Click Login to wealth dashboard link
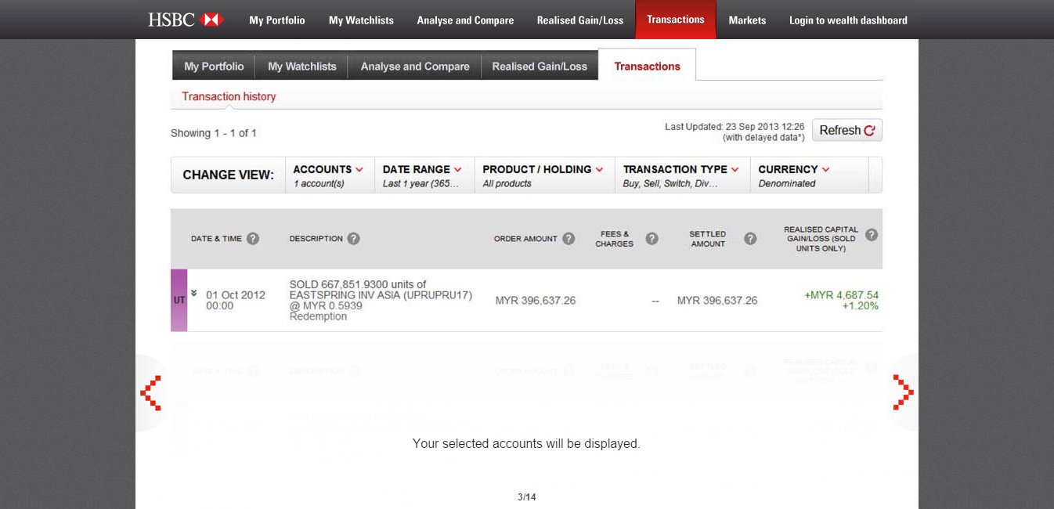The width and height of the screenshot is (1054, 509). [x=848, y=20]
